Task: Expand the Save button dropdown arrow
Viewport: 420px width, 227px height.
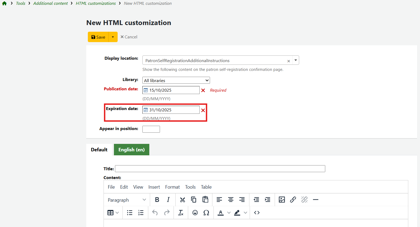Action: (113, 37)
